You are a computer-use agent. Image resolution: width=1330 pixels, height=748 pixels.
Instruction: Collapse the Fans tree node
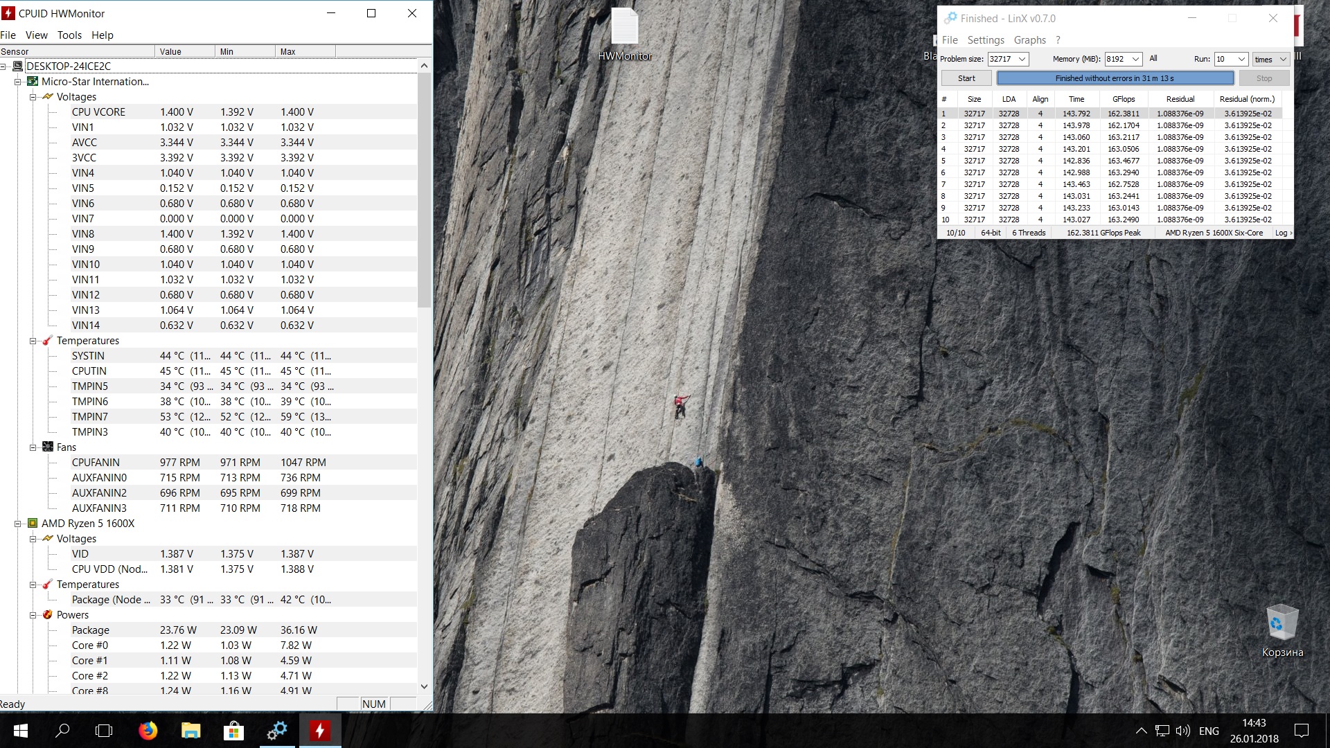[x=33, y=447]
